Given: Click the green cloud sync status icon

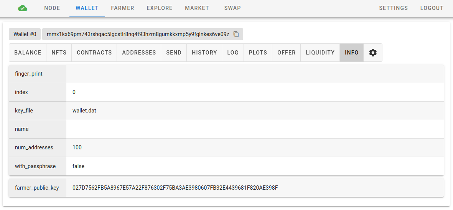Looking at the screenshot, I should [23, 8].
